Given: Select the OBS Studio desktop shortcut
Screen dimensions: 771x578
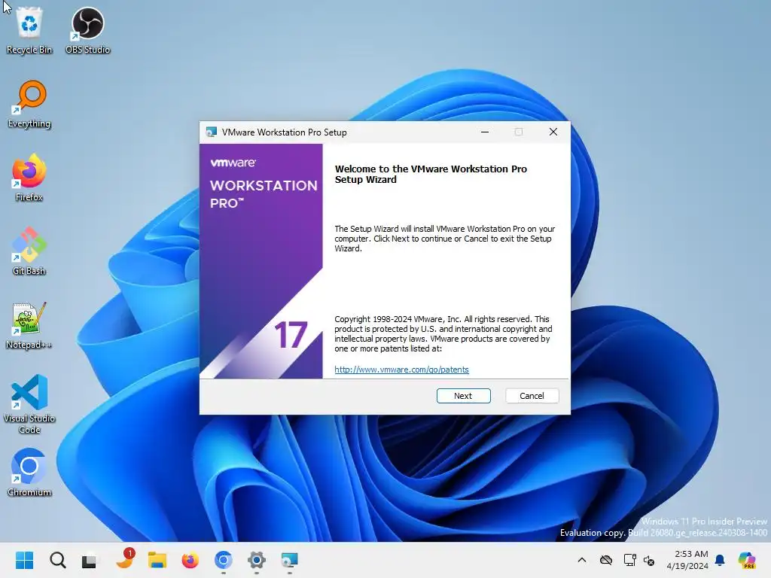Looking at the screenshot, I should pos(87,30).
